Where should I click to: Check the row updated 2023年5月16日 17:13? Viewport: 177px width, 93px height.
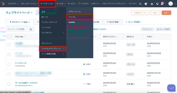click(9, 44)
